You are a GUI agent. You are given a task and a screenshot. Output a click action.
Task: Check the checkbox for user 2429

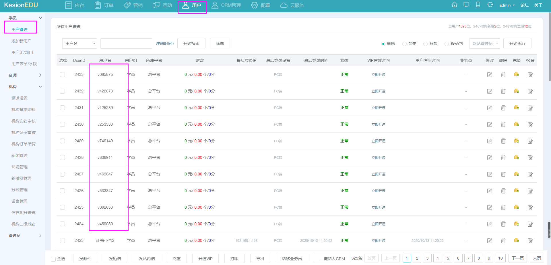[62, 141]
